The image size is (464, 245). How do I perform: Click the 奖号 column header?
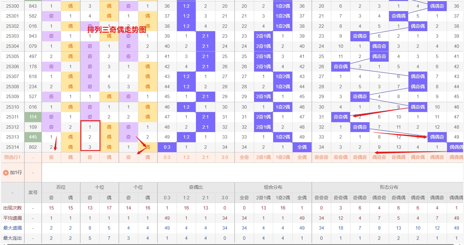pos(33,193)
